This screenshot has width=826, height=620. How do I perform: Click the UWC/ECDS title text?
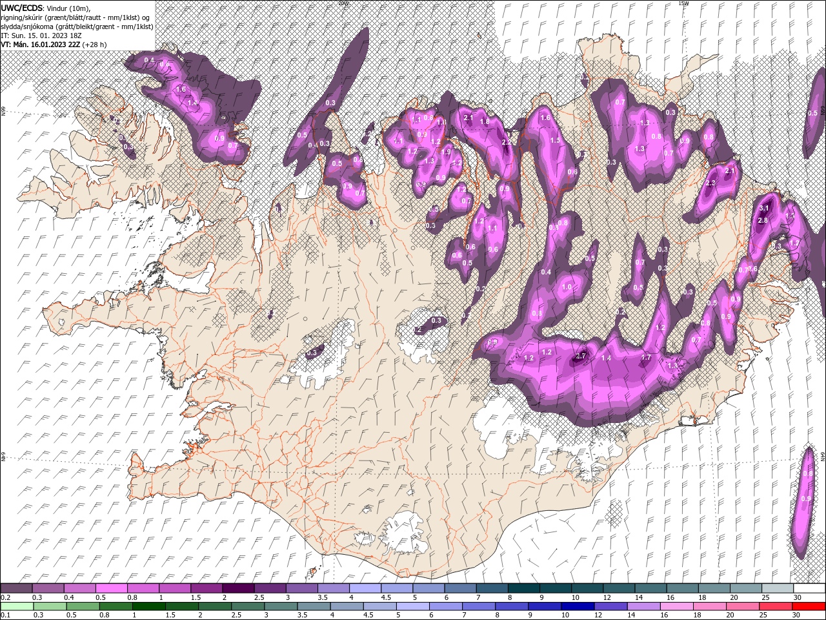(x=23, y=7)
